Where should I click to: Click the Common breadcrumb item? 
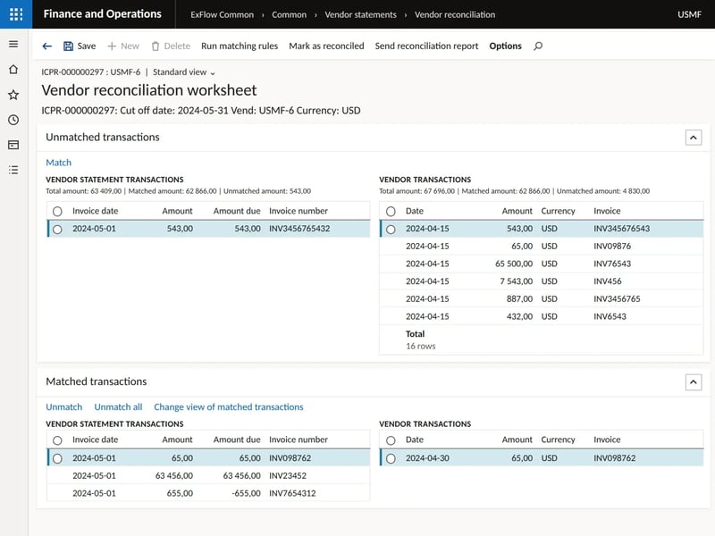(289, 14)
